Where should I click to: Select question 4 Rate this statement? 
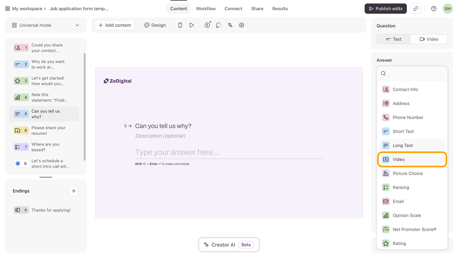44,97
